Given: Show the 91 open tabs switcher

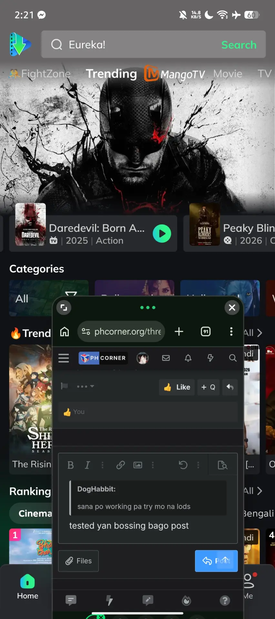Looking at the screenshot, I should tap(206, 331).
